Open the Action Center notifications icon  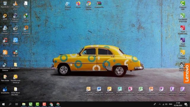186,104
